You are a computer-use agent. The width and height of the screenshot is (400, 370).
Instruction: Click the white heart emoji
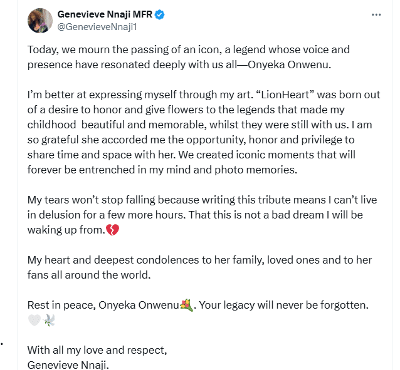34,320
